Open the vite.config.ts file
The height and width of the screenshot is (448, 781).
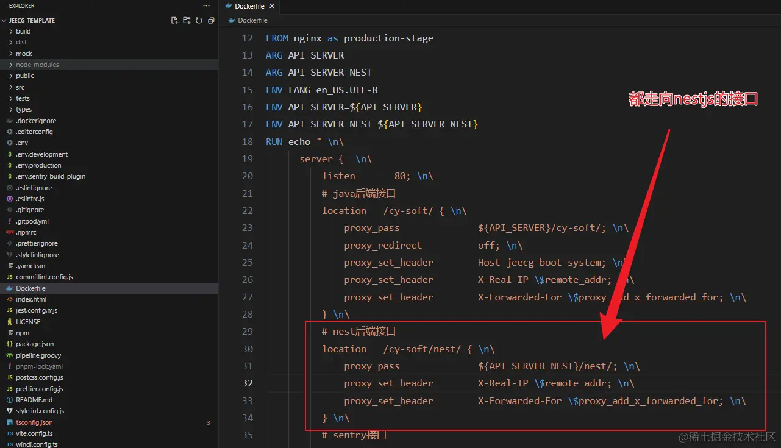[109, 433]
